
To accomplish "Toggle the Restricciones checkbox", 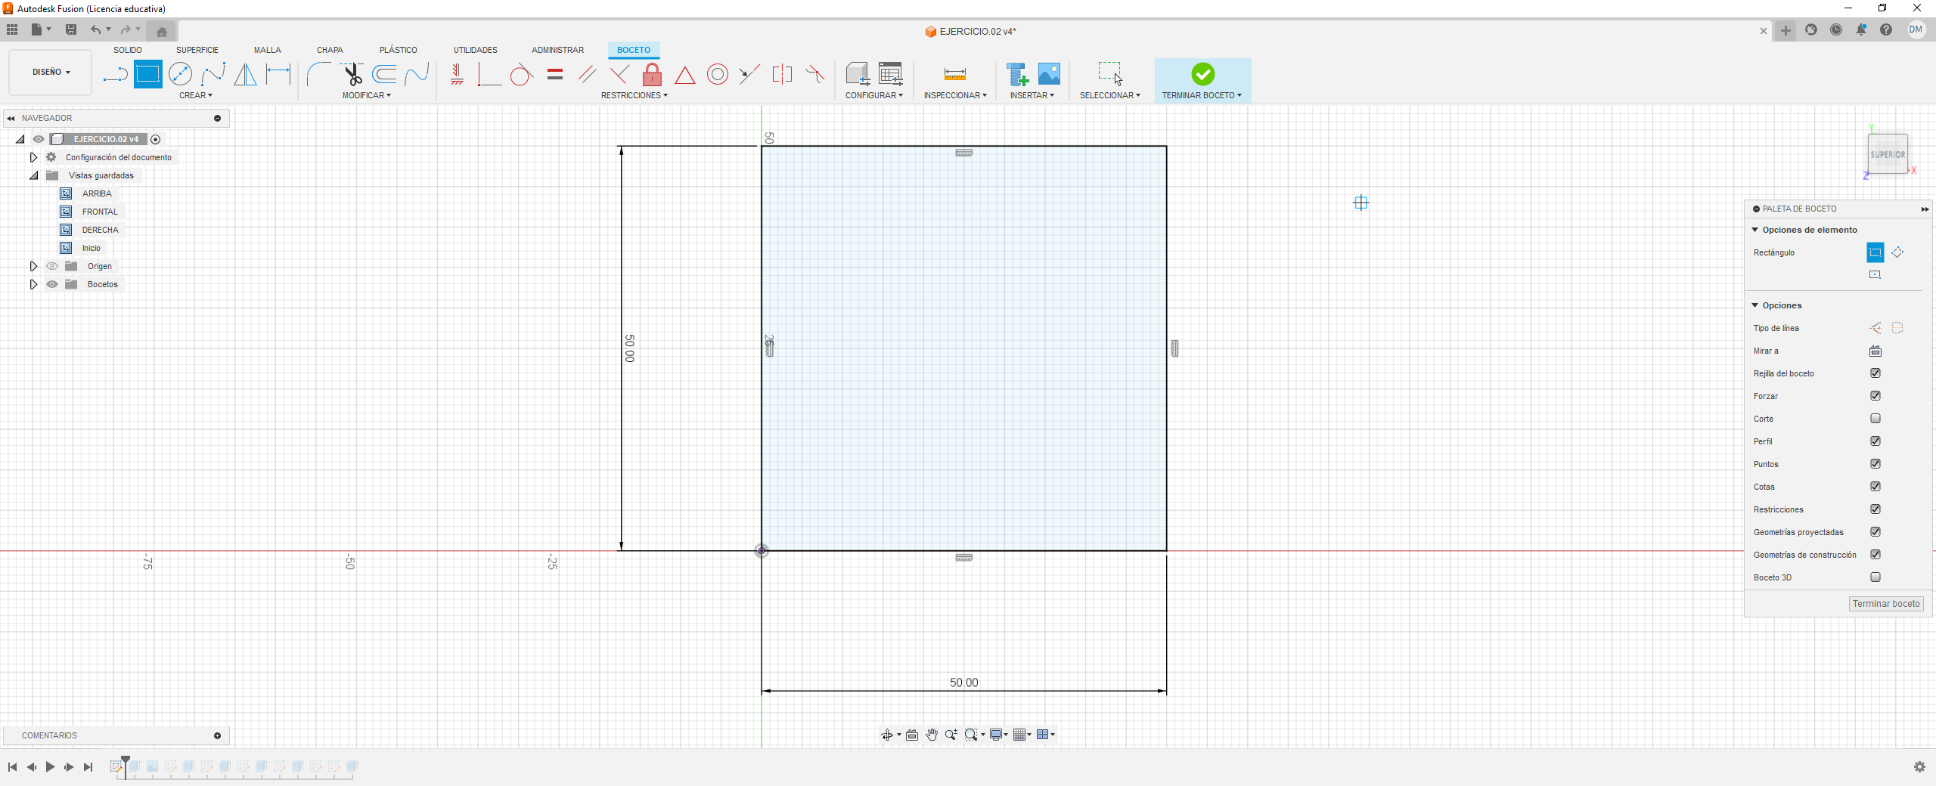I will click(x=1875, y=509).
